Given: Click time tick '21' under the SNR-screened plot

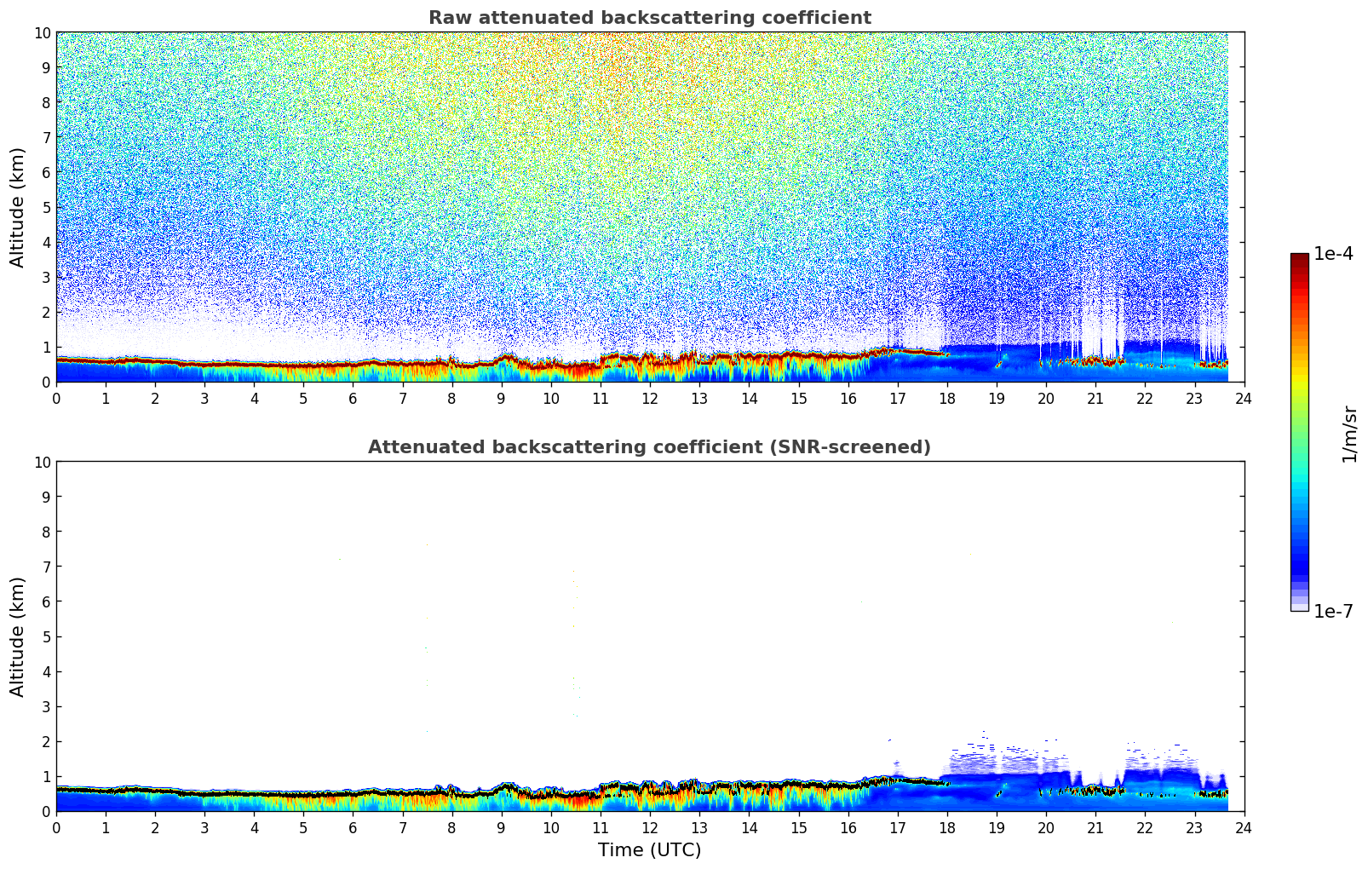Looking at the screenshot, I should (1095, 827).
